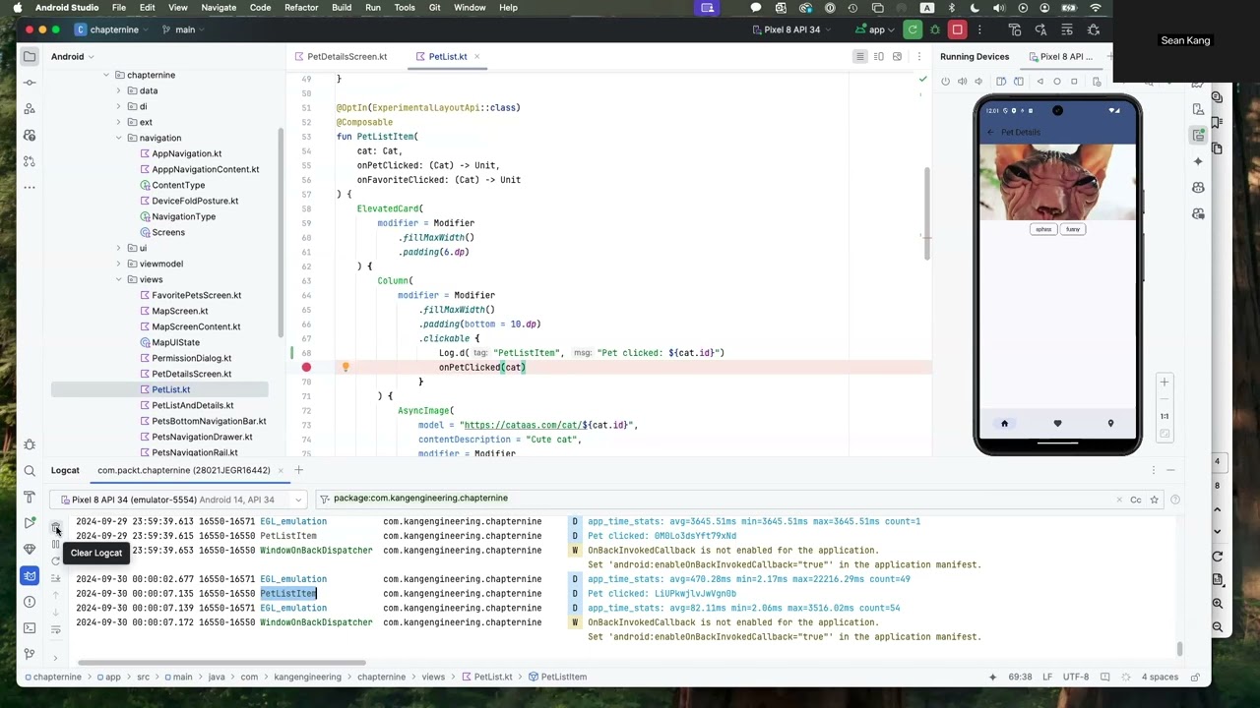Close the PetList.kt editor tab
The image size is (1260, 708).
[x=477, y=56]
